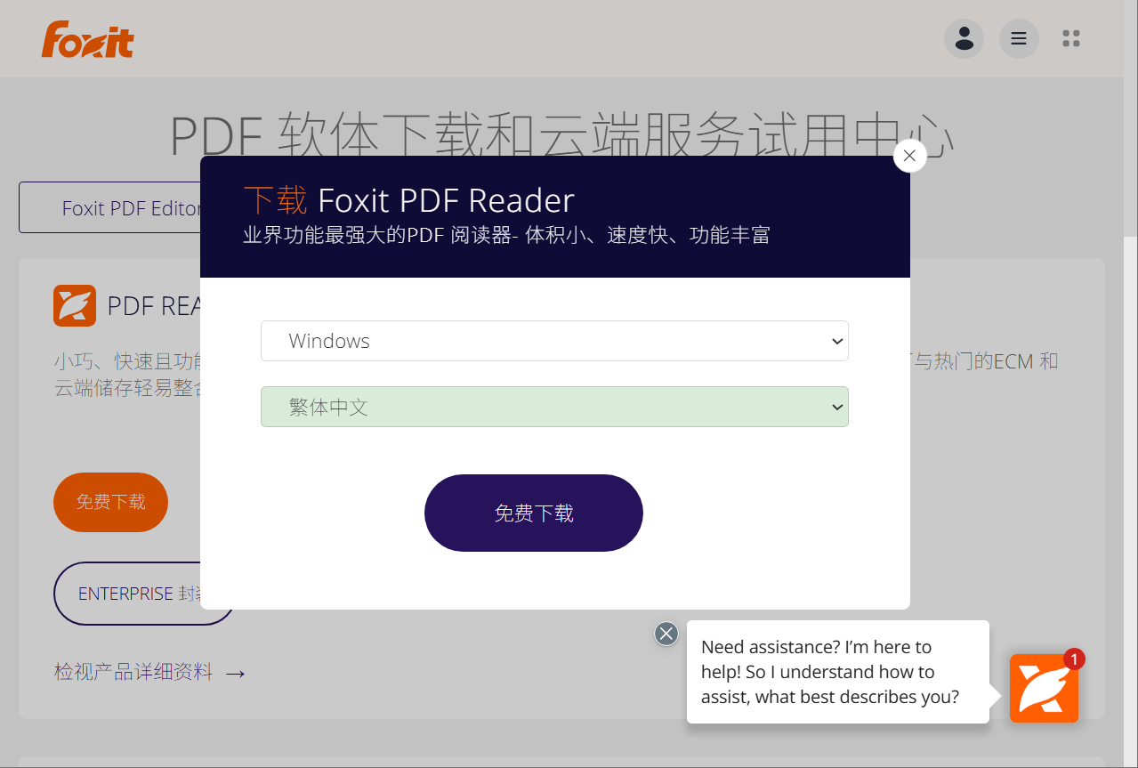Screen dimensions: 1138x768
Task: Open the user account icon
Action: pos(964,39)
